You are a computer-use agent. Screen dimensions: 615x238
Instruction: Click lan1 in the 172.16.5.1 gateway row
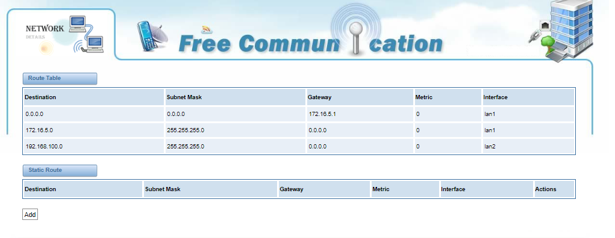[x=528, y=114]
